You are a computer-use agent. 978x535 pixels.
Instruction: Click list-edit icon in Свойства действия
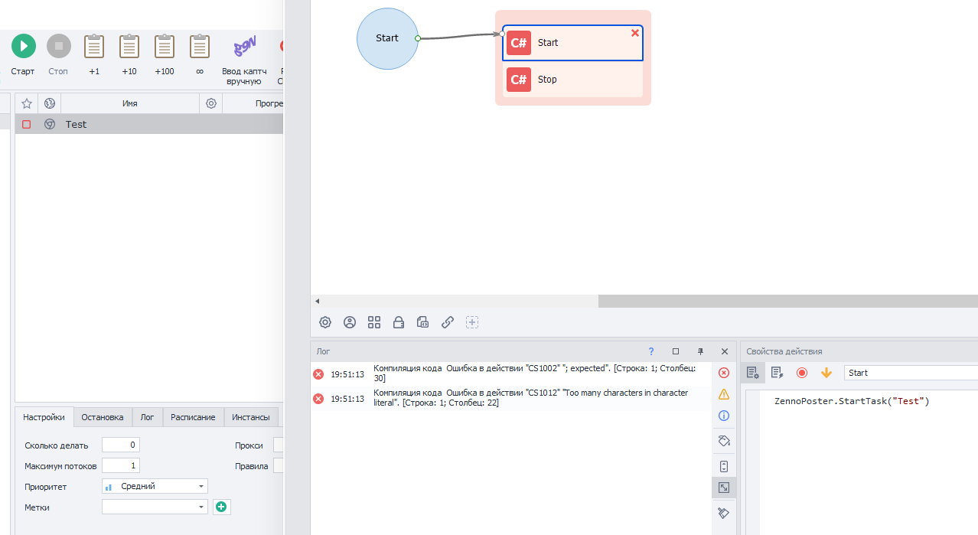778,373
